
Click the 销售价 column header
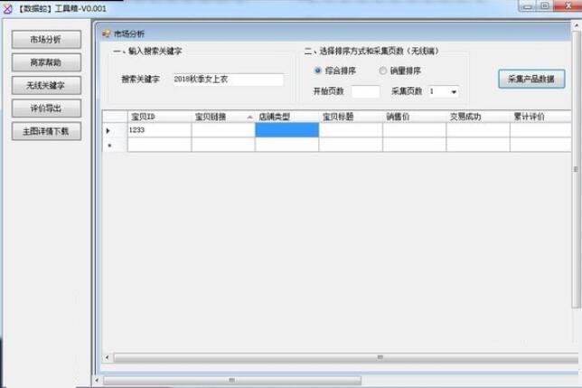(414, 117)
